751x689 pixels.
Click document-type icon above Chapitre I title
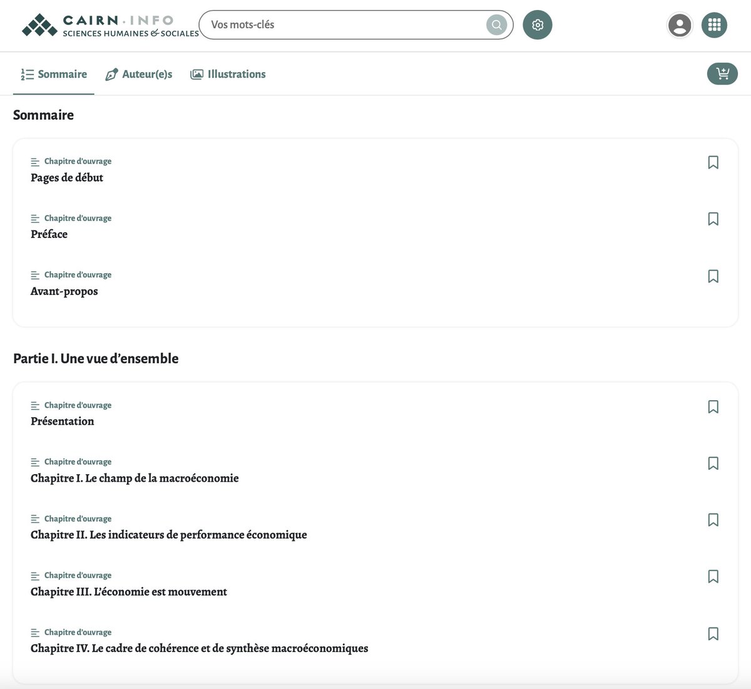[x=35, y=462]
